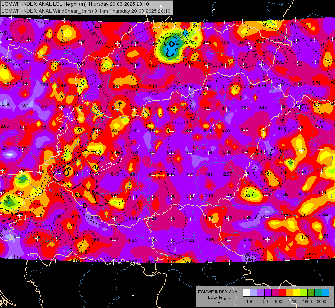Click the 3.56 grid point value
This screenshot has width=335, height=308.
(207, 87)
